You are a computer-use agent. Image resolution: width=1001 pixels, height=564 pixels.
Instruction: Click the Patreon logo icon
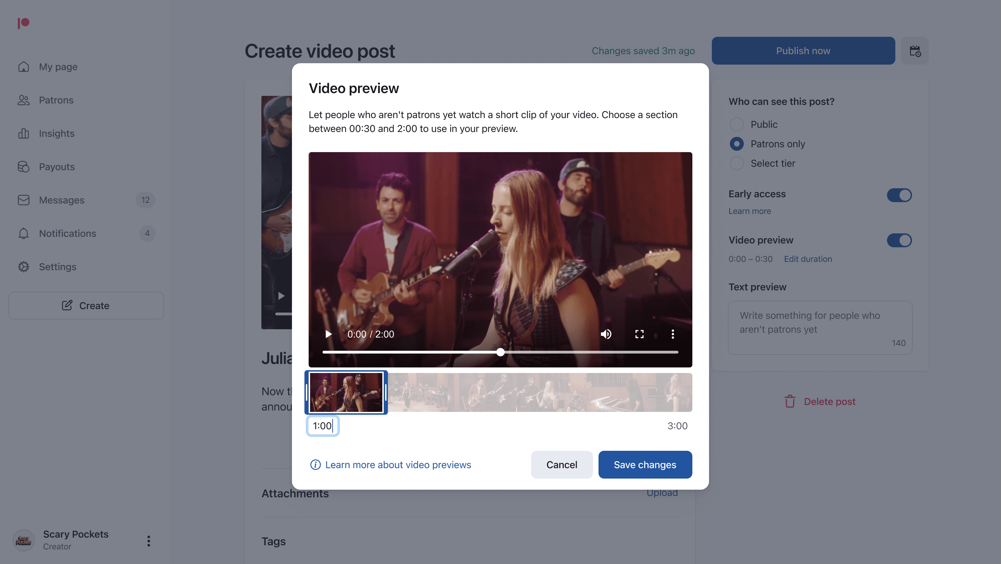click(x=23, y=23)
